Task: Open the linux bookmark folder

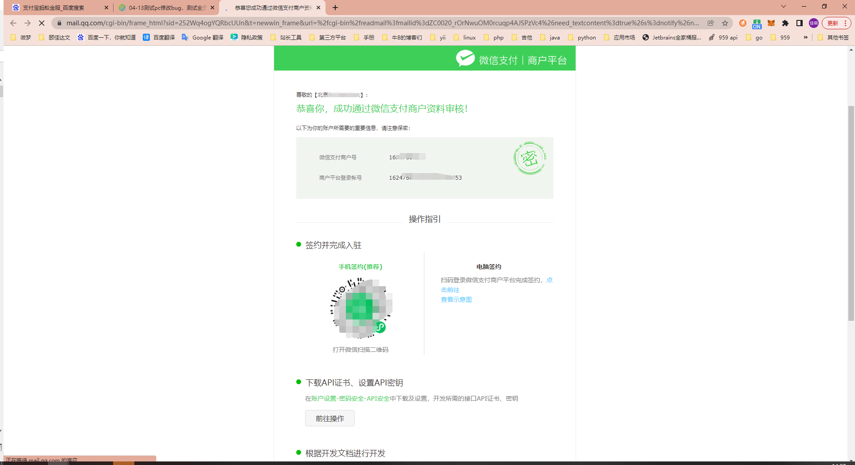Action: tap(465, 37)
